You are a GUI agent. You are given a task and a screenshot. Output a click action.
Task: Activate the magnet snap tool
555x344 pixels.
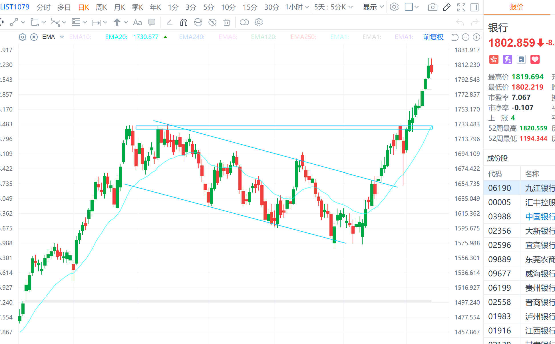184,22
